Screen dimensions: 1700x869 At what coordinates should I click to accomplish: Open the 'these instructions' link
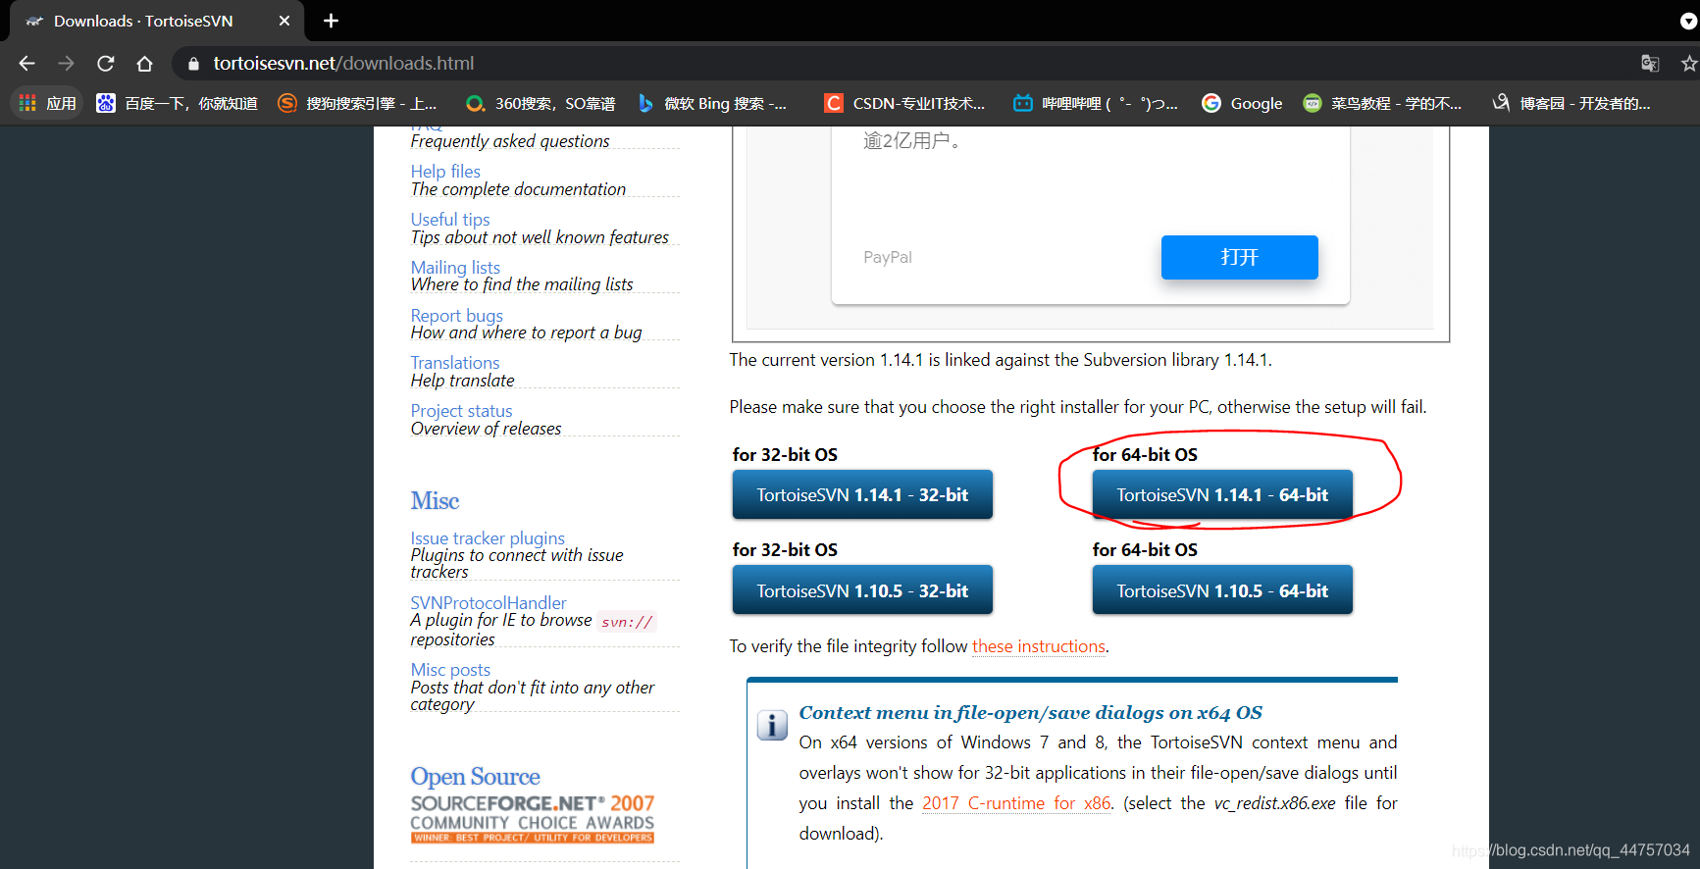click(1039, 646)
